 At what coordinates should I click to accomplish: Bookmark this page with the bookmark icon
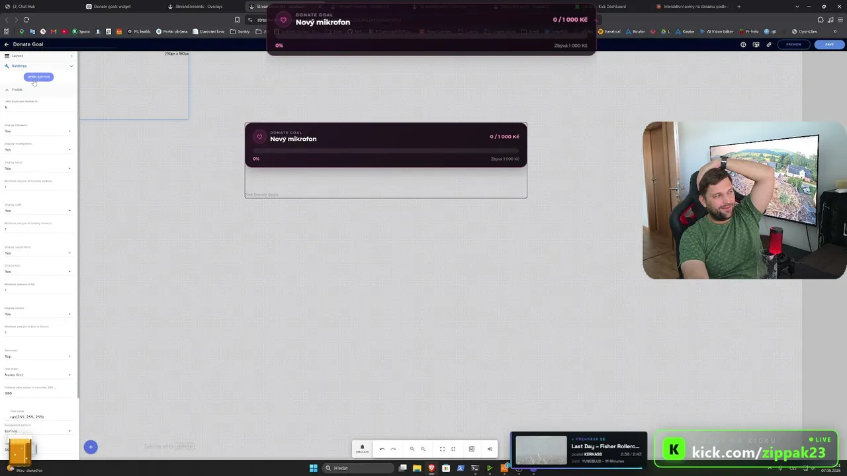[238, 20]
